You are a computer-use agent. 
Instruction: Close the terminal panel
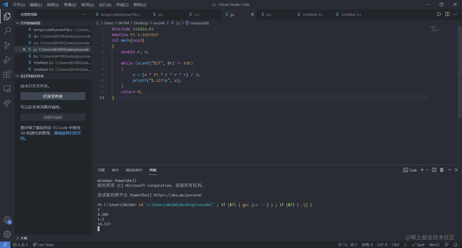456,170
